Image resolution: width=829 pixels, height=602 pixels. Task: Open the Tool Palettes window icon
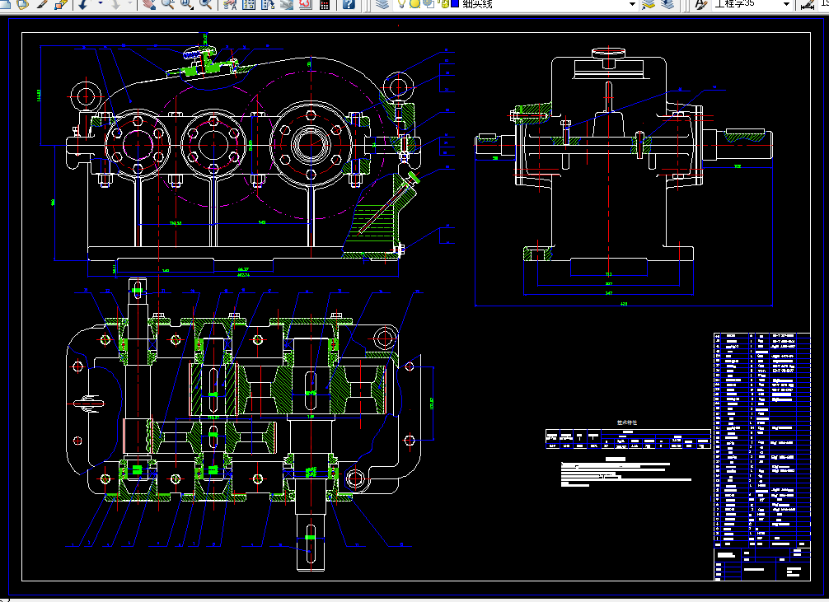click(x=268, y=4)
